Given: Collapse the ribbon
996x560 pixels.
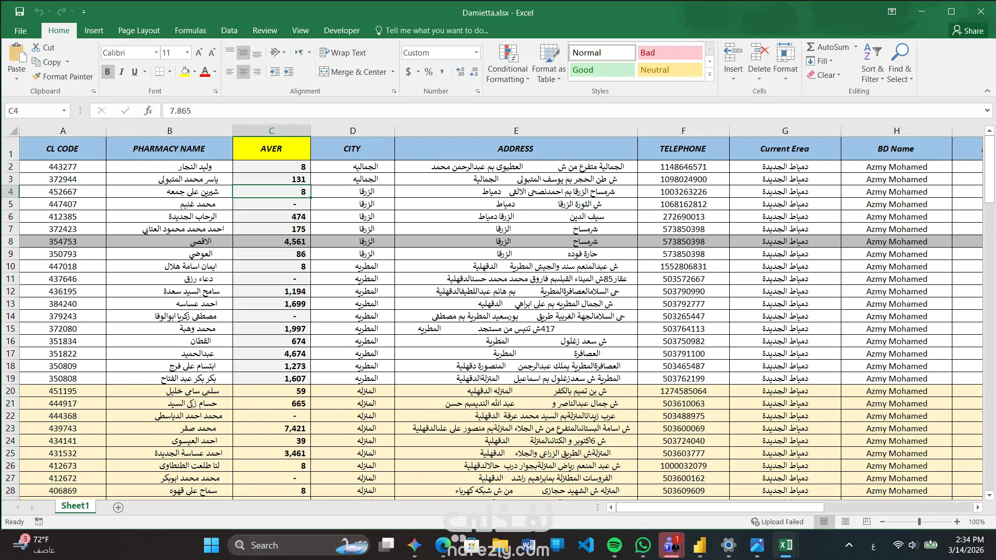Looking at the screenshot, I should [x=987, y=91].
